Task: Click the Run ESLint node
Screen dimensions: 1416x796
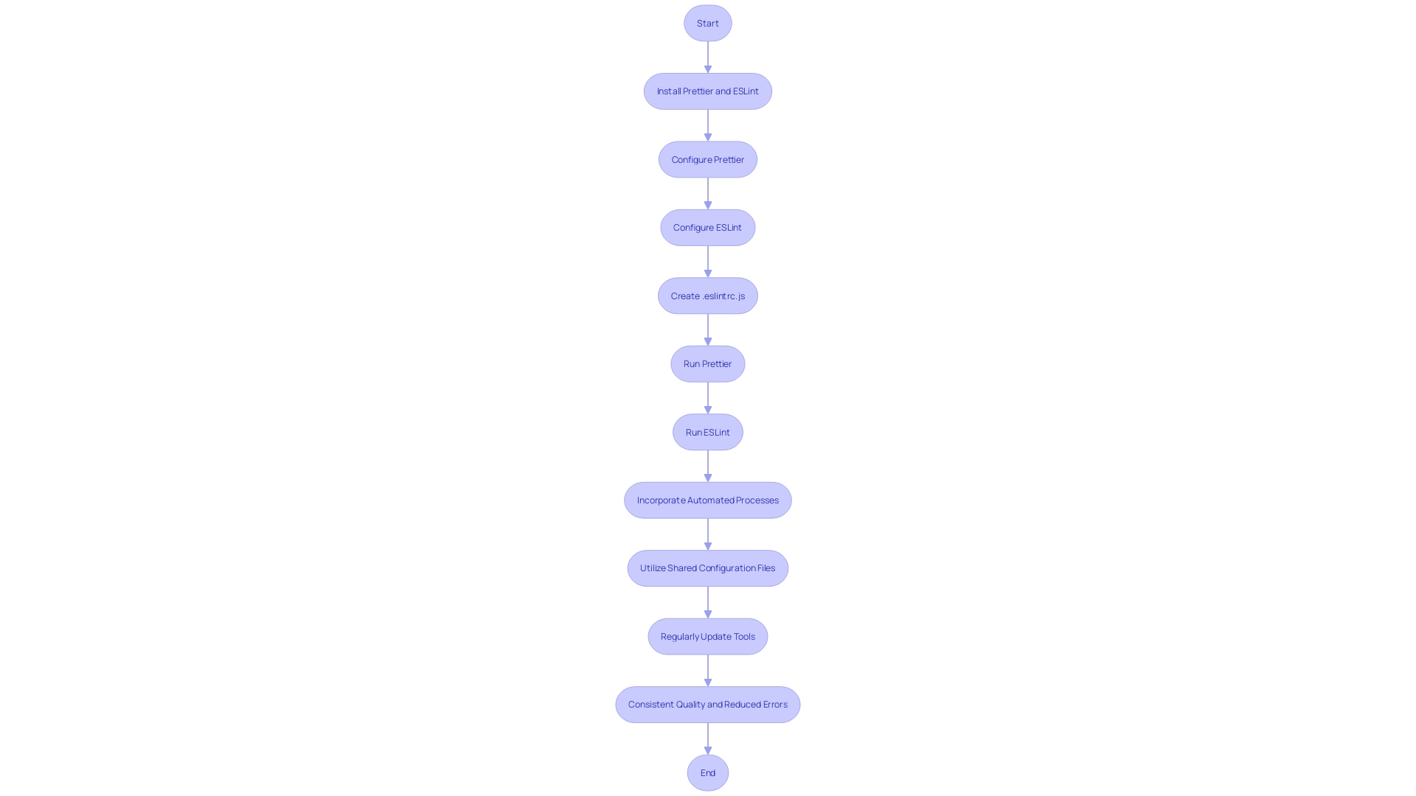Action: pyautogui.click(x=708, y=431)
